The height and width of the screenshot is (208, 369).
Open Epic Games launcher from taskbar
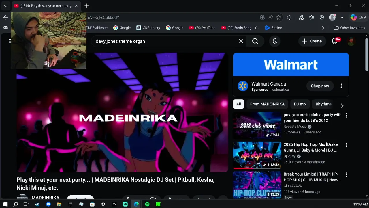(70, 204)
